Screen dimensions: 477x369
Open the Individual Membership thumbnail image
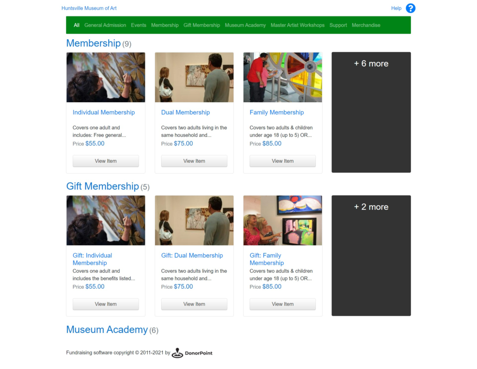pyautogui.click(x=106, y=77)
